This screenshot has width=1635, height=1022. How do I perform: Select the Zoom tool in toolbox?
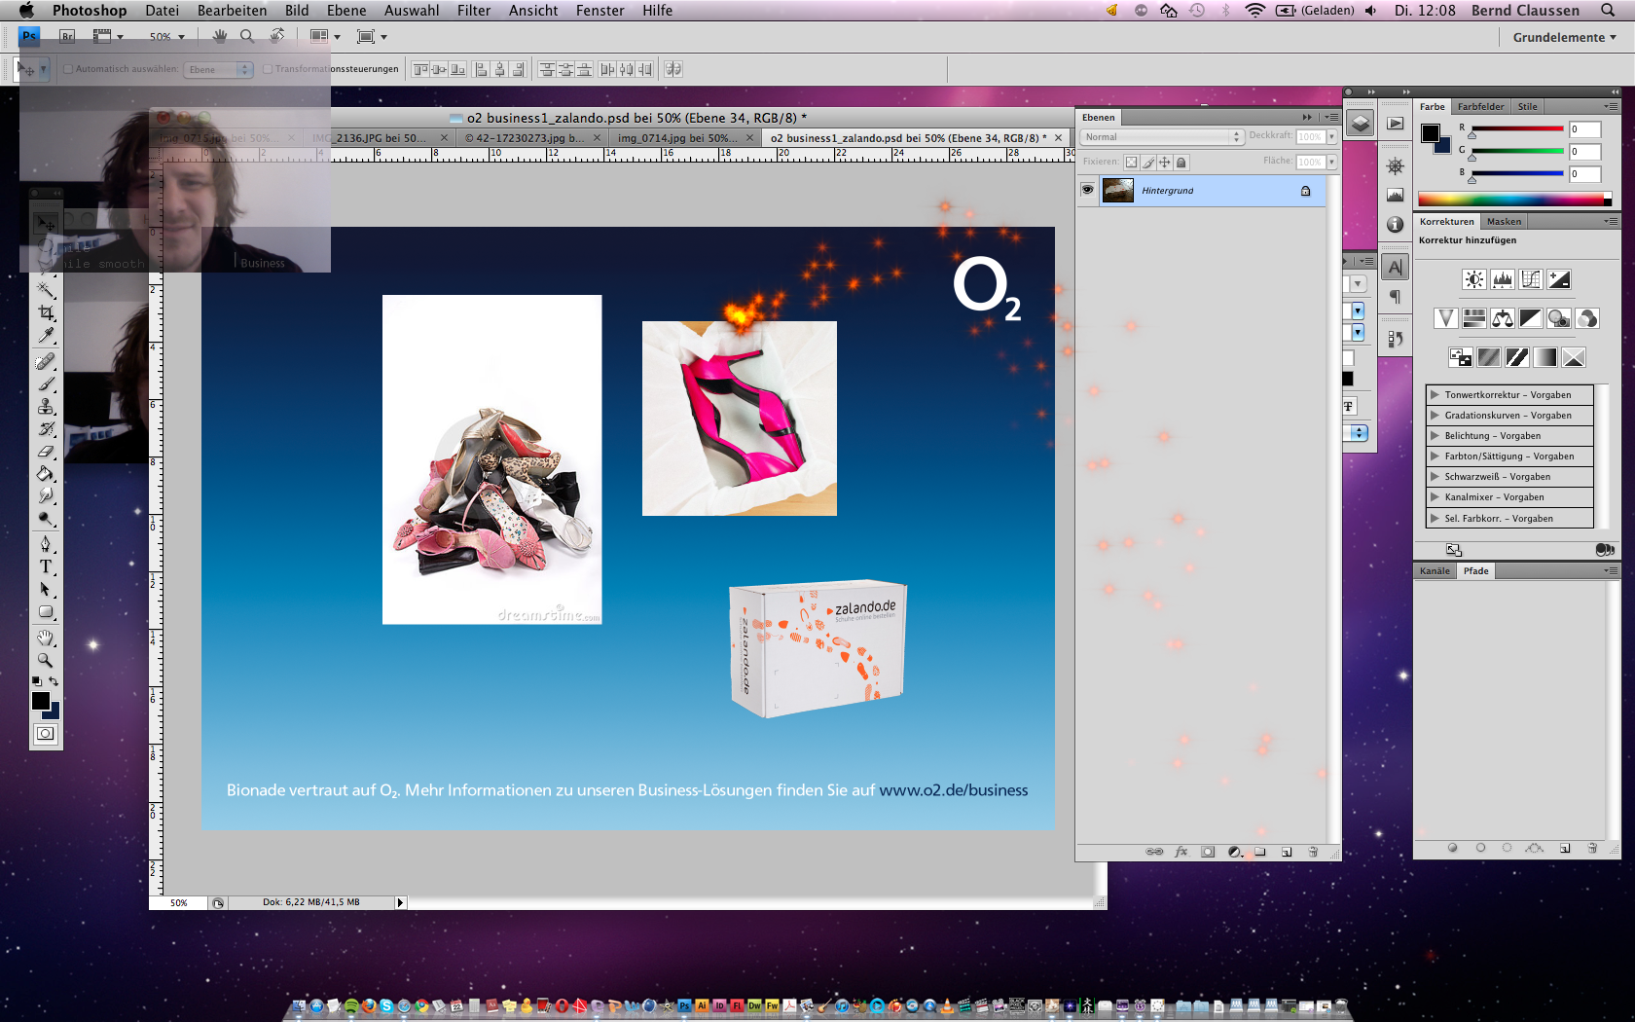(46, 660)
